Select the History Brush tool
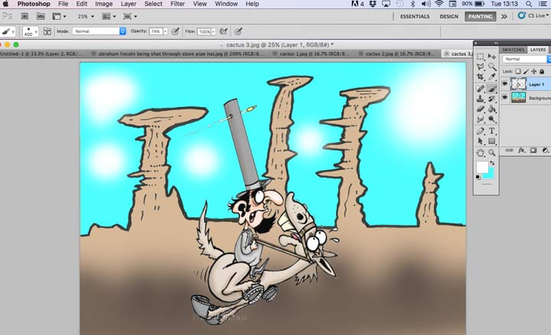Screen dimensions: 551x335 pos(492,99)
